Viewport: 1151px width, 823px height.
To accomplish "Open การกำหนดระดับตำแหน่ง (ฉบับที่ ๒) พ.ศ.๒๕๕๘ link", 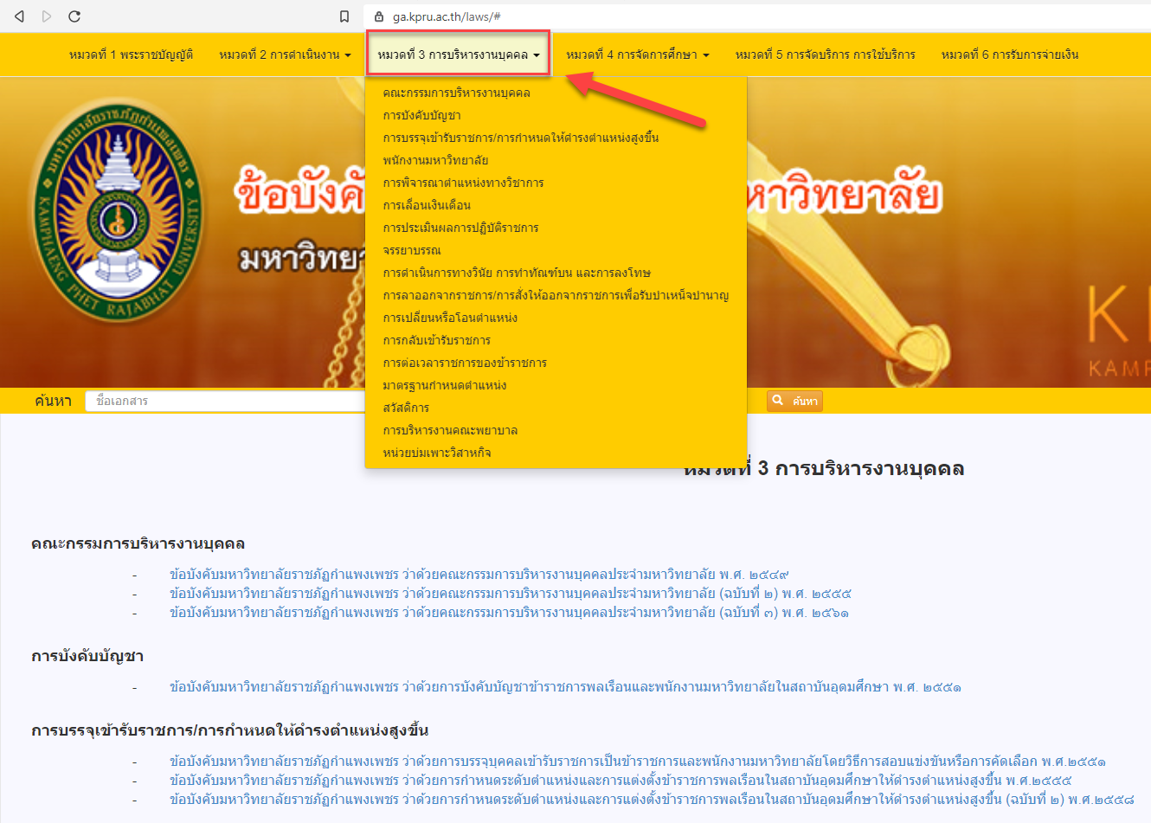I will coord(652,800).
